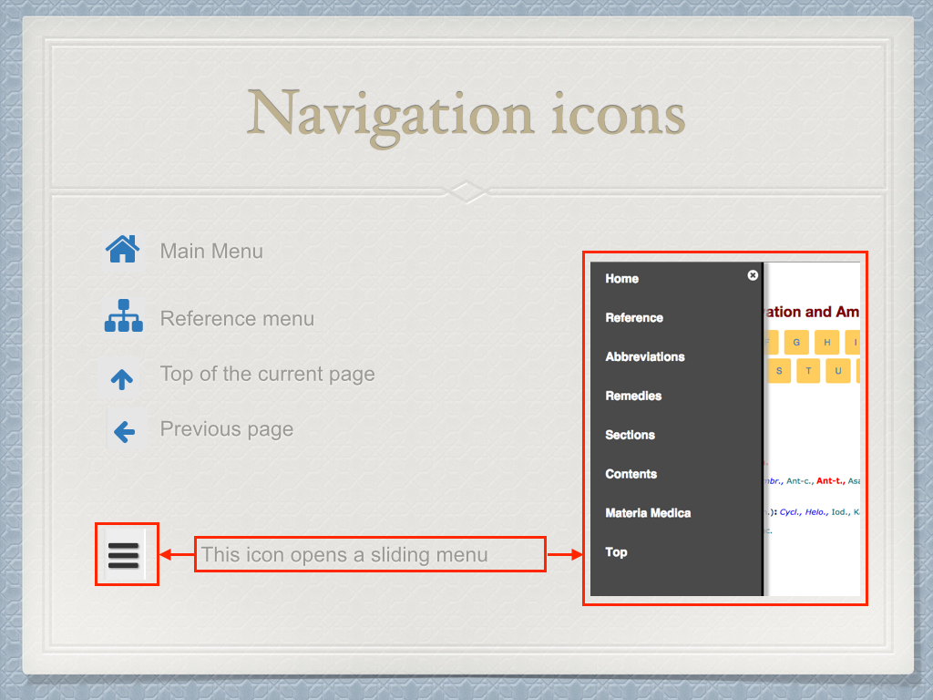Click the 'Previous page' label text

[x=226, y=429]
